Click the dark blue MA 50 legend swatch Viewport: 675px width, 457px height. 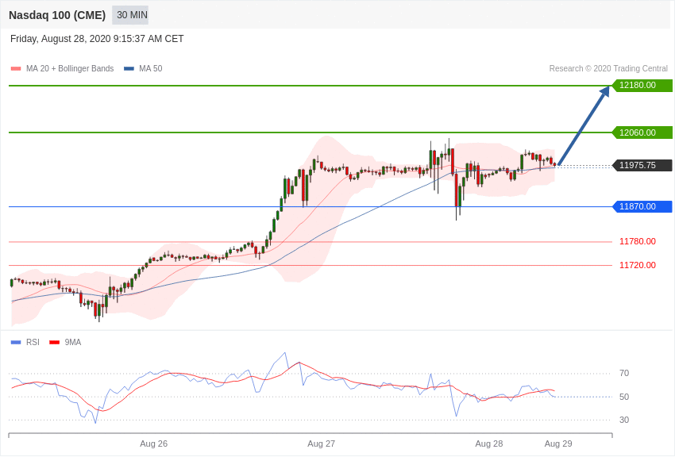pos(129,68)
